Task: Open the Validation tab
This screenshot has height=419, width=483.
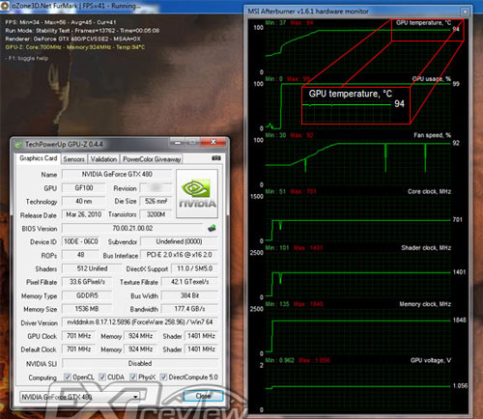Action: 103,159
